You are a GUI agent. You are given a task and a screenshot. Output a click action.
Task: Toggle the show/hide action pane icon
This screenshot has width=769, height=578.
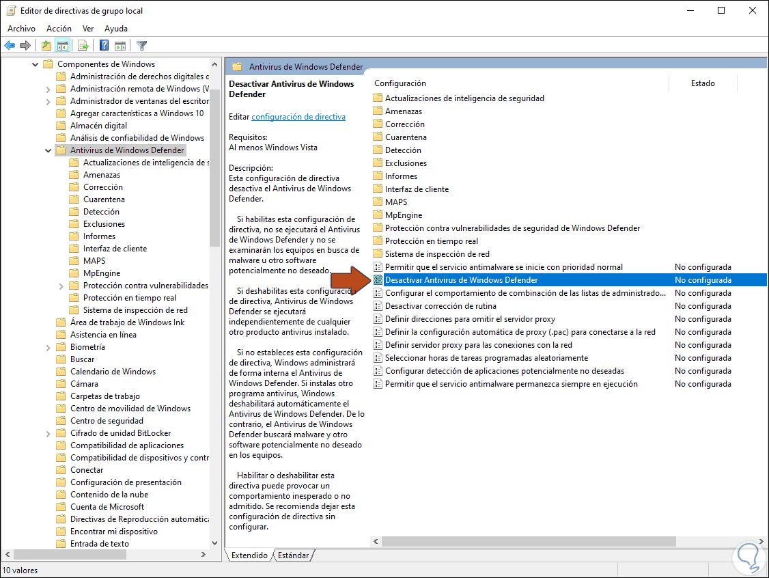(120, 46)
